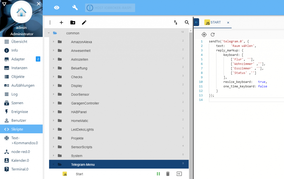Switch to the START script tab
Image resolution: width=284 pixels, height=179 pixels.
[215, 22]
